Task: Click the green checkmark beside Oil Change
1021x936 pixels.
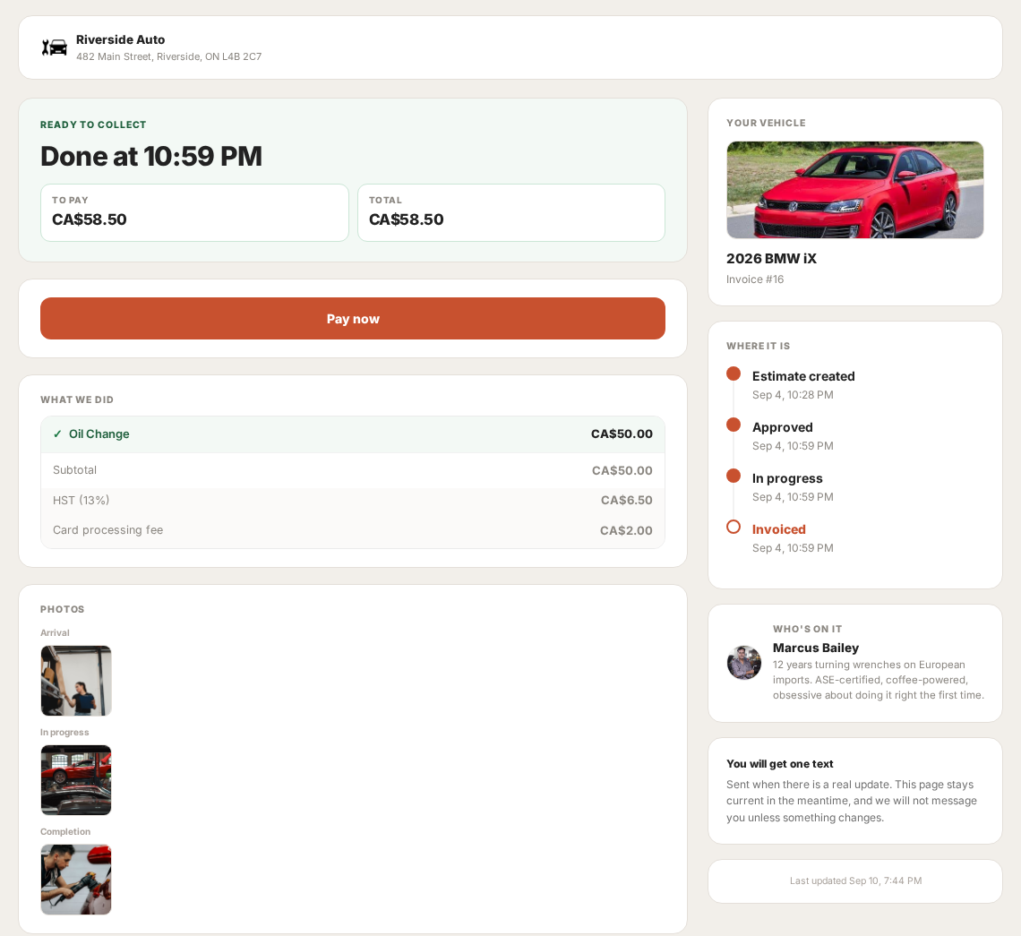Action: [x=57, y=434]
